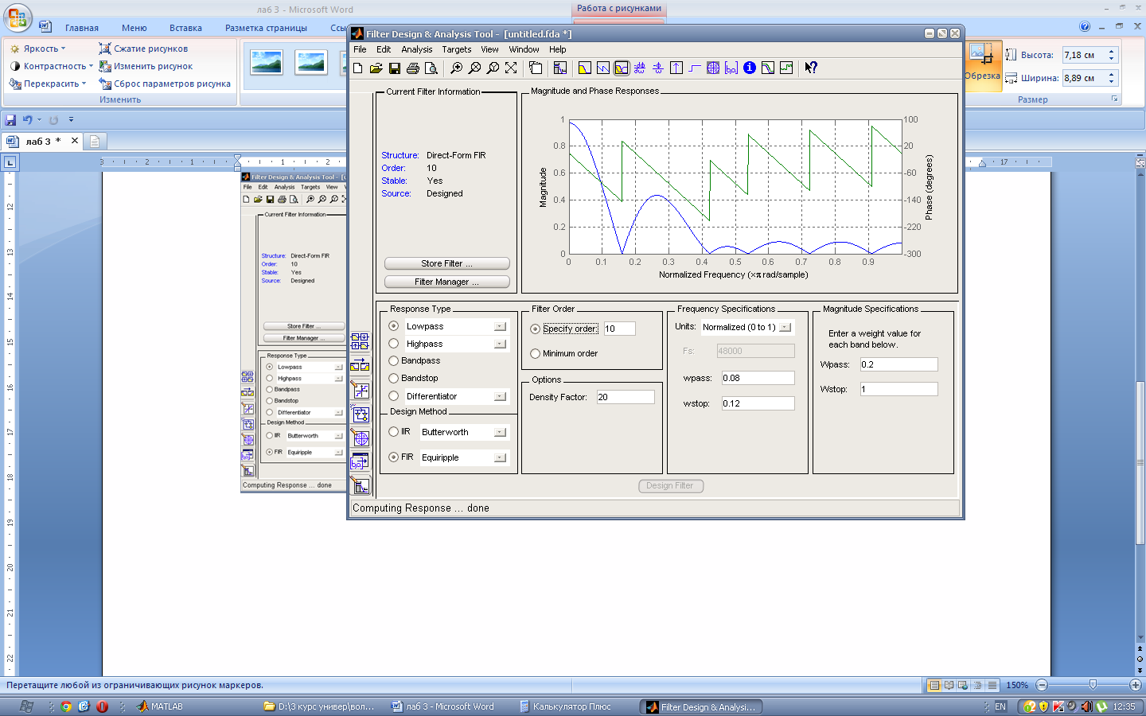1146x716 pixels.
Task: Open Window menu in Filter Design tool
Action: (x=524, y=49)
